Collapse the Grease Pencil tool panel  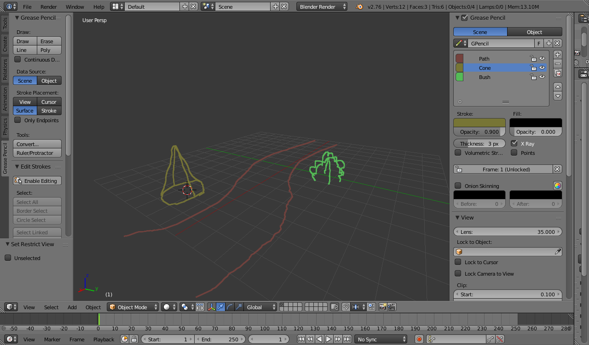pyautogui.click(x=17, y=18)
